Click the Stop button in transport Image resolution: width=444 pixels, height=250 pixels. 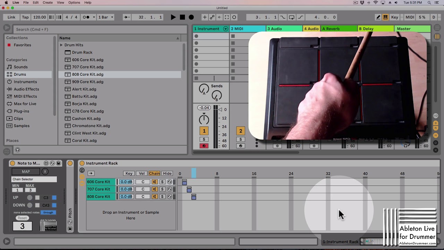tap(182, 17)
